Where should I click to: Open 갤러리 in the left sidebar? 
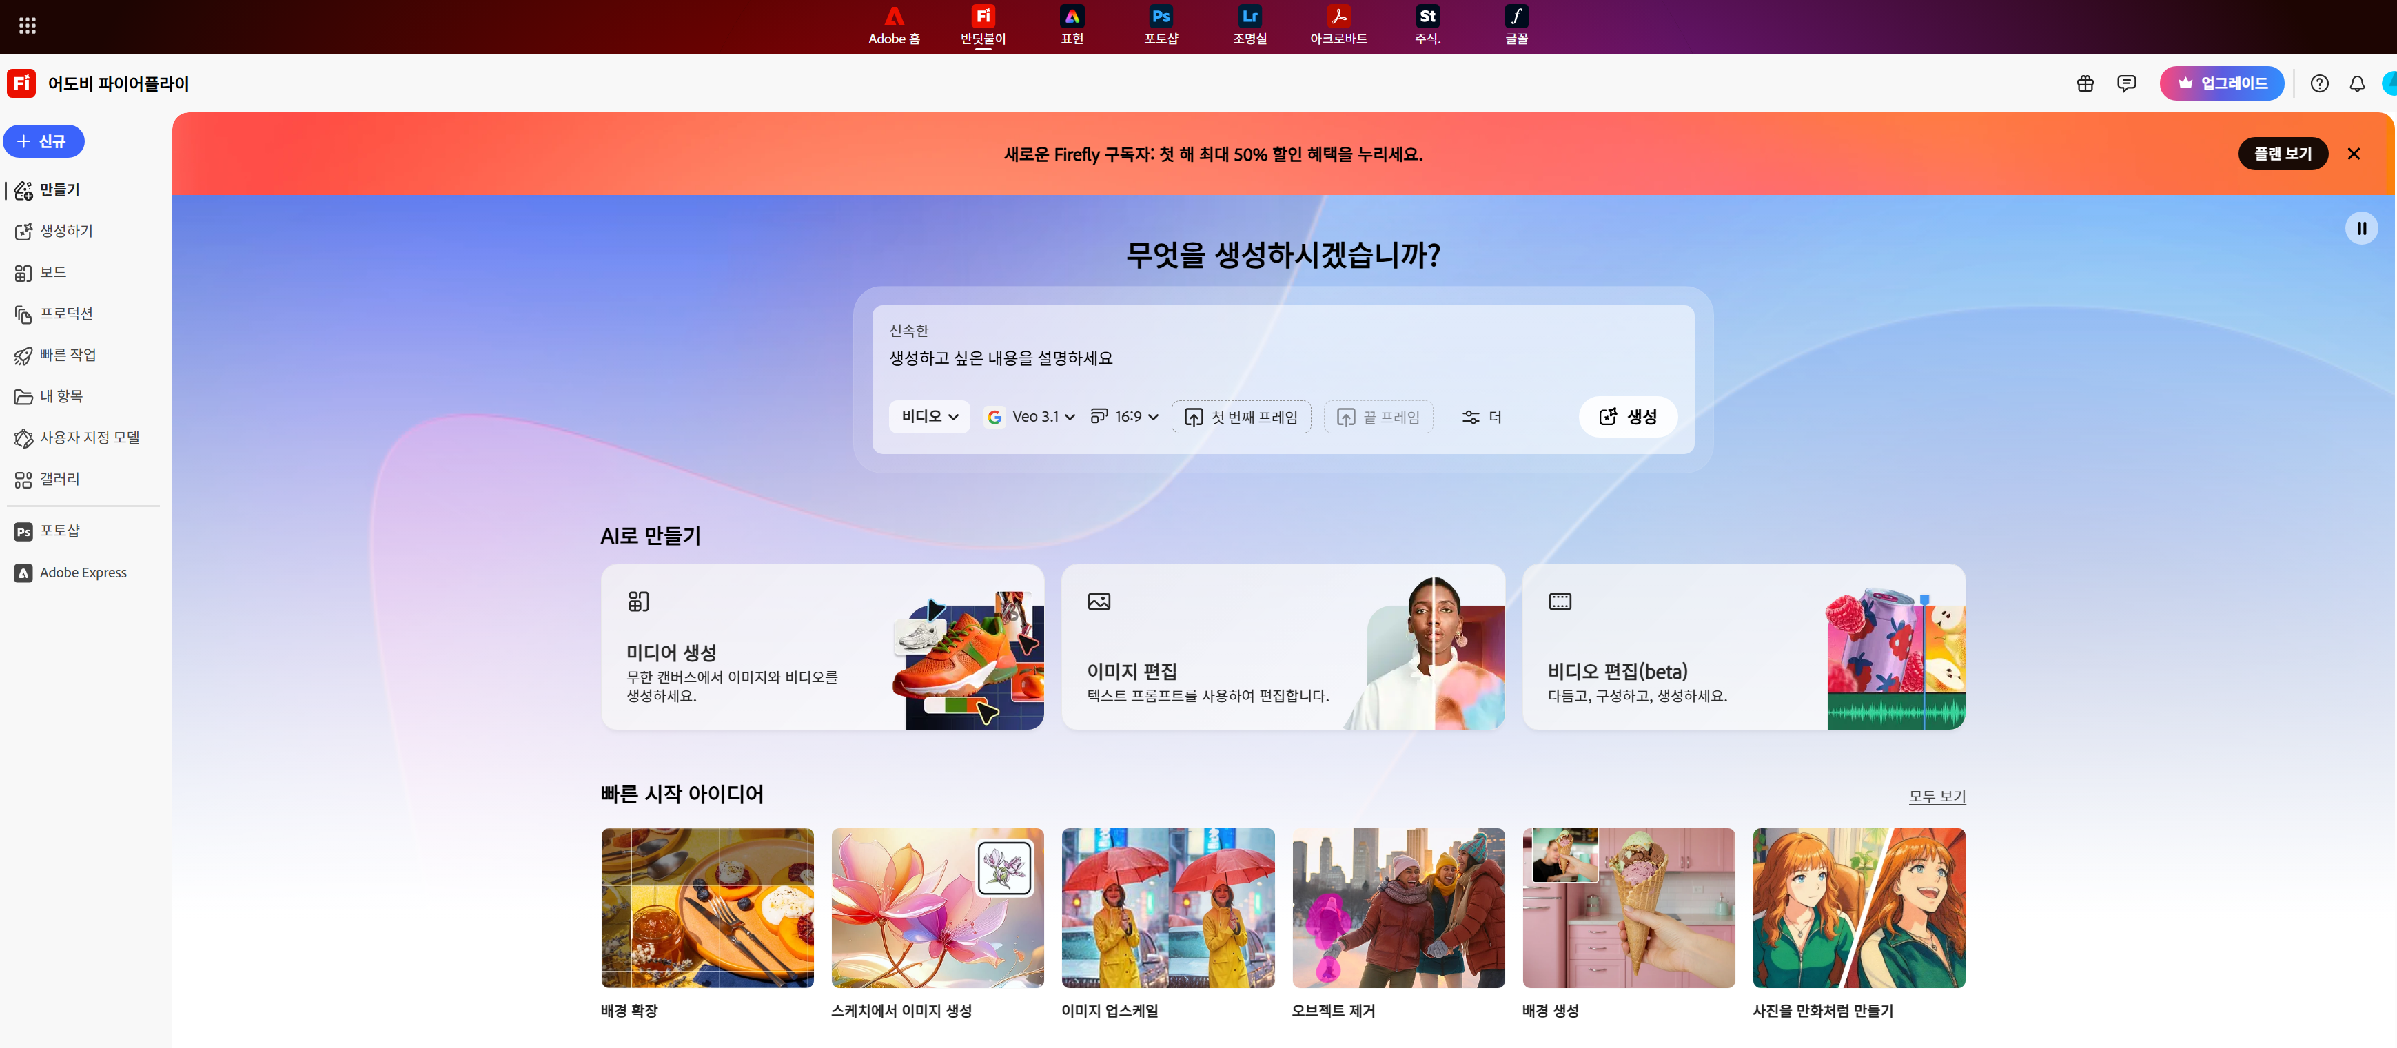pos(59,479)
